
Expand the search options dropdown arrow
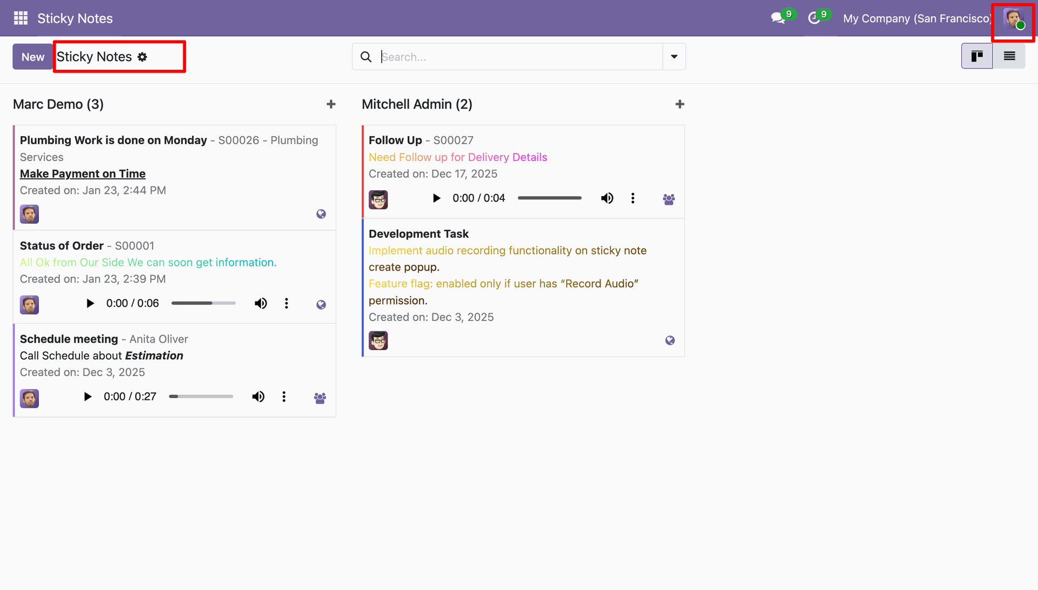(x=674, y=57)
